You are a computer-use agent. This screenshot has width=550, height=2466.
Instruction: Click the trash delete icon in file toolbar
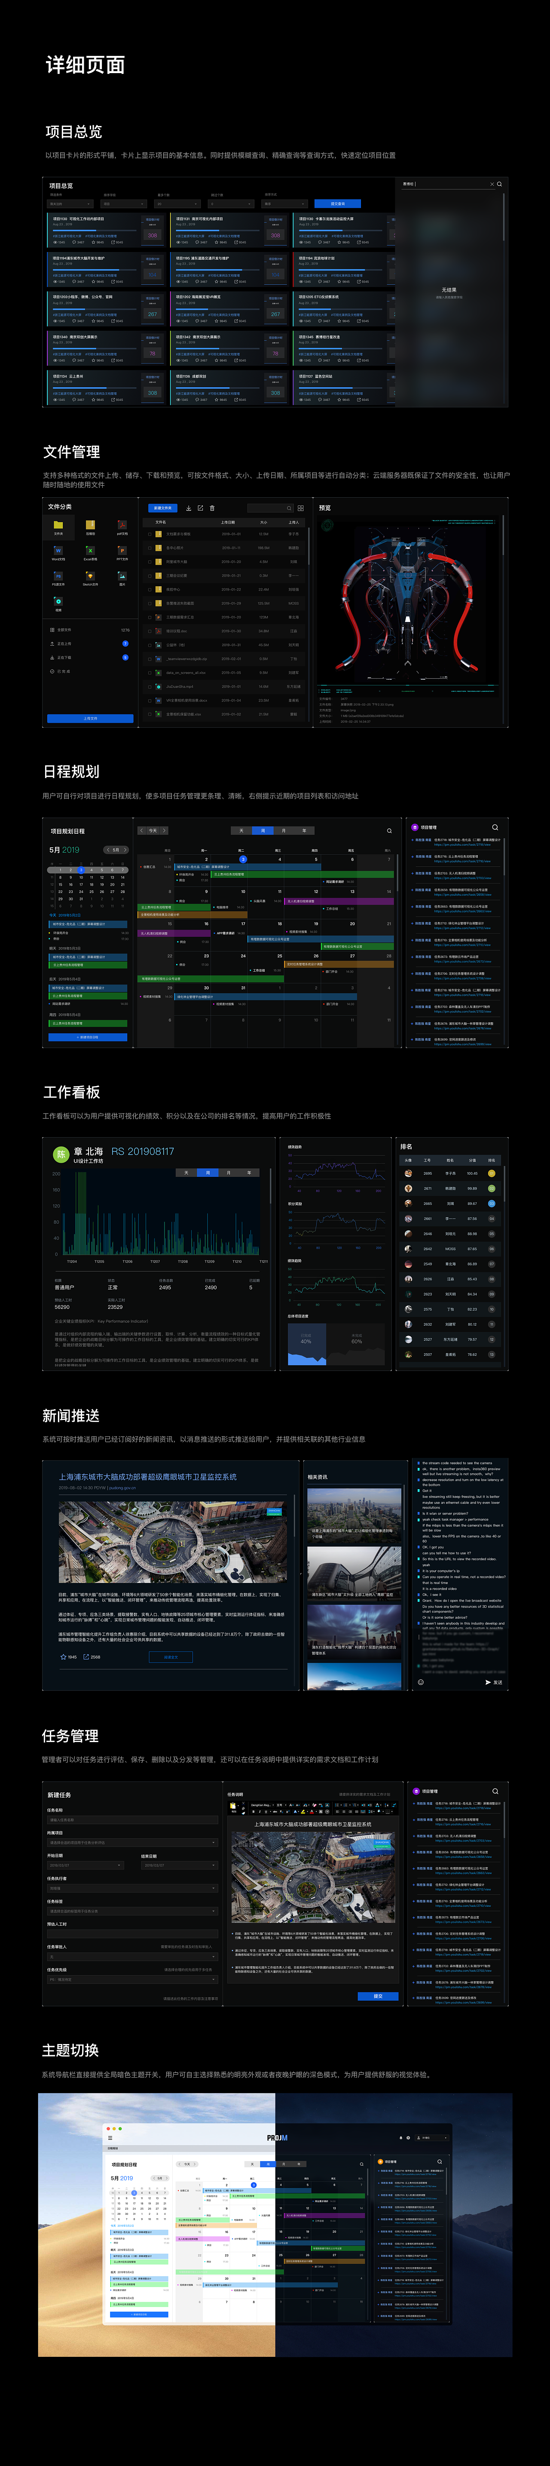[212, 508]
